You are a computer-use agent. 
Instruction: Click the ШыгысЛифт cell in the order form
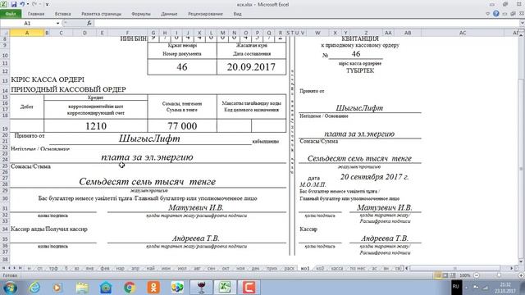point(149,138)
